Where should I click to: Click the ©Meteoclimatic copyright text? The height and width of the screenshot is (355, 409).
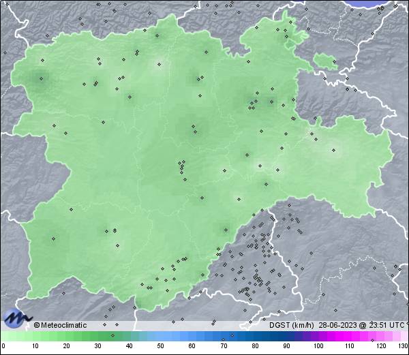[x=60, y=325]
